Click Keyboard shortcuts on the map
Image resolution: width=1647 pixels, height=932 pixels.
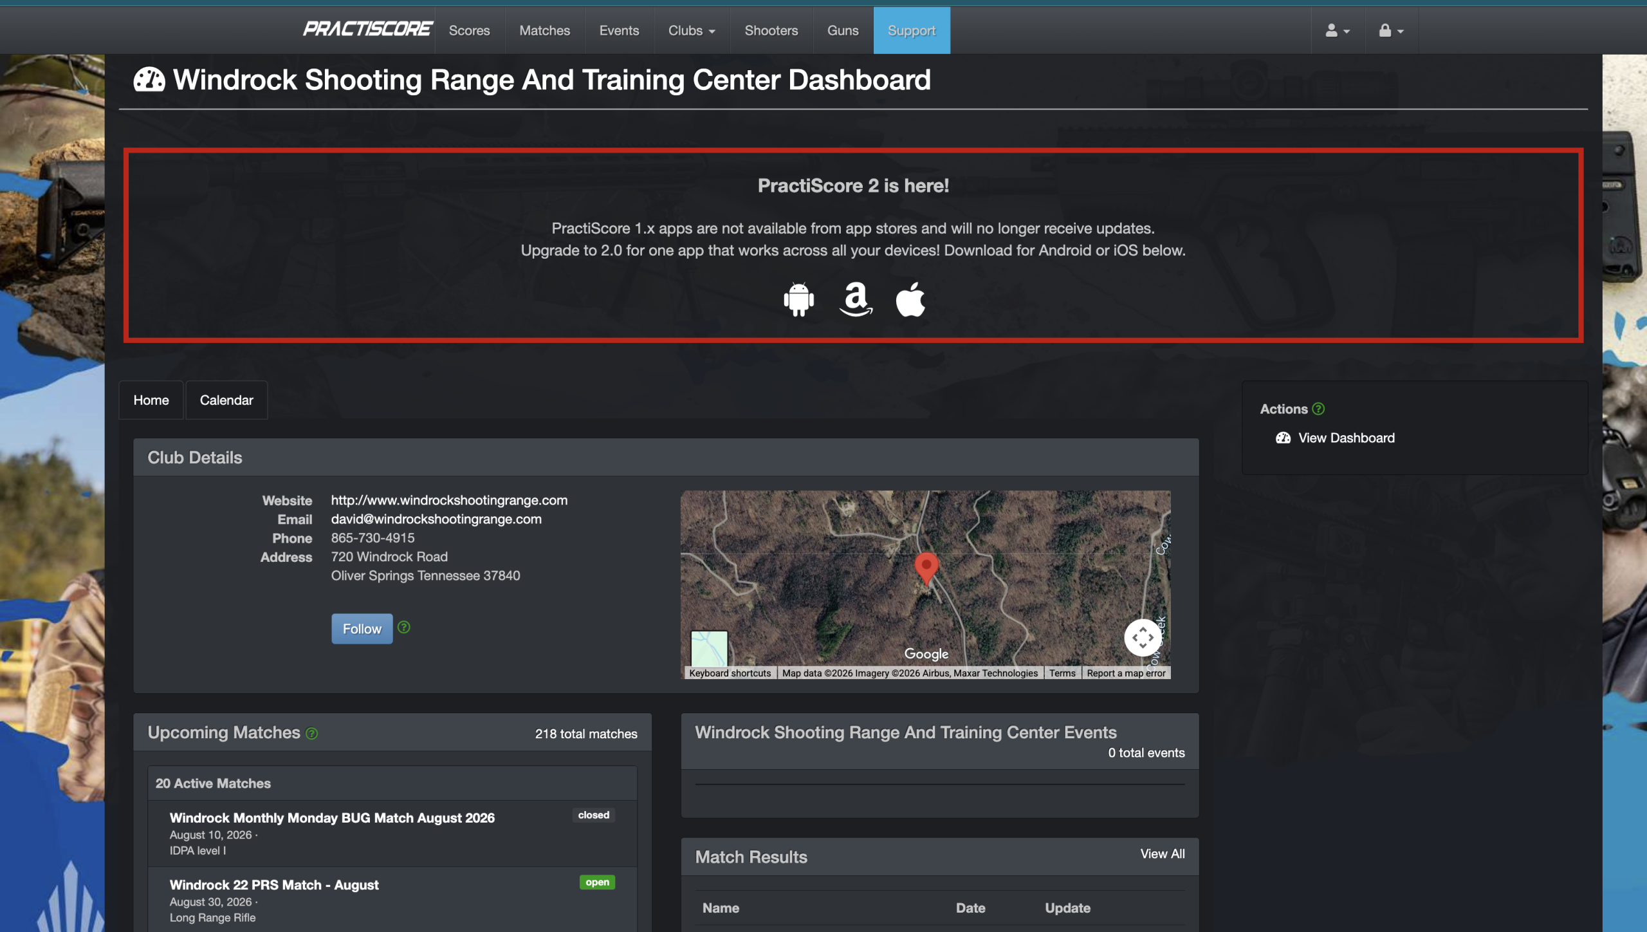click(730, 673)
